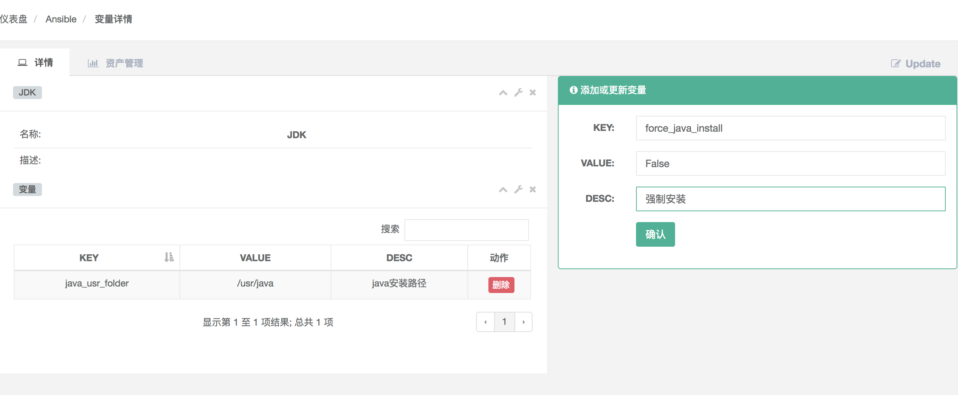
Task: Click the next page arrow in pagination
Action: pos(523,322)
